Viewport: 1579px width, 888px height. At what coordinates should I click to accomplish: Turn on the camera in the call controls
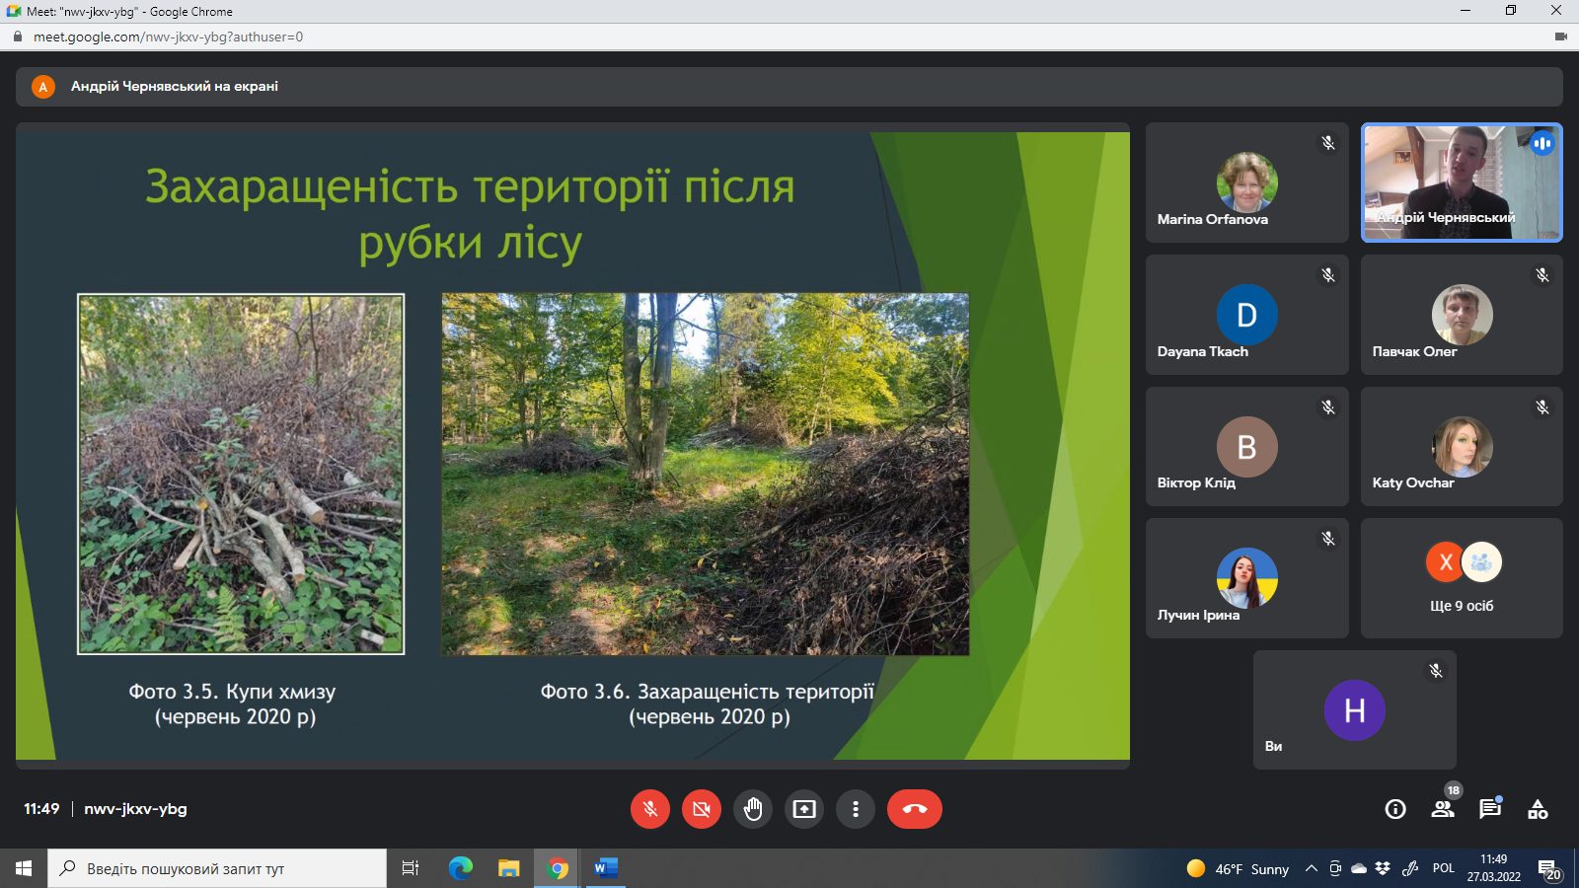pos(702,809)
